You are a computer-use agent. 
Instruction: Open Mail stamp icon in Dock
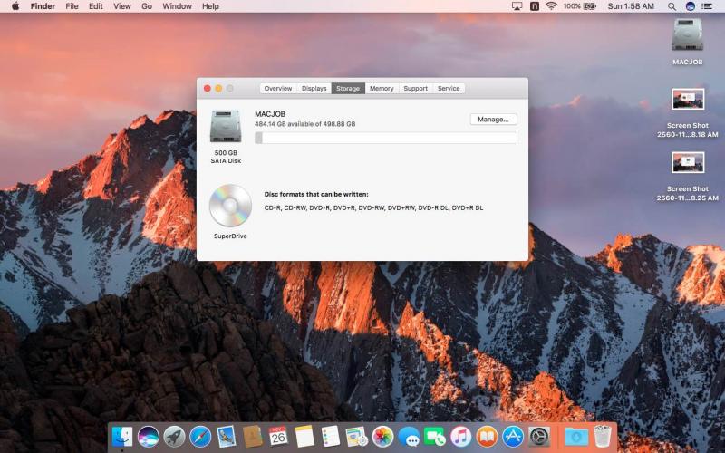pyautogui.click(x=226, y=437)
